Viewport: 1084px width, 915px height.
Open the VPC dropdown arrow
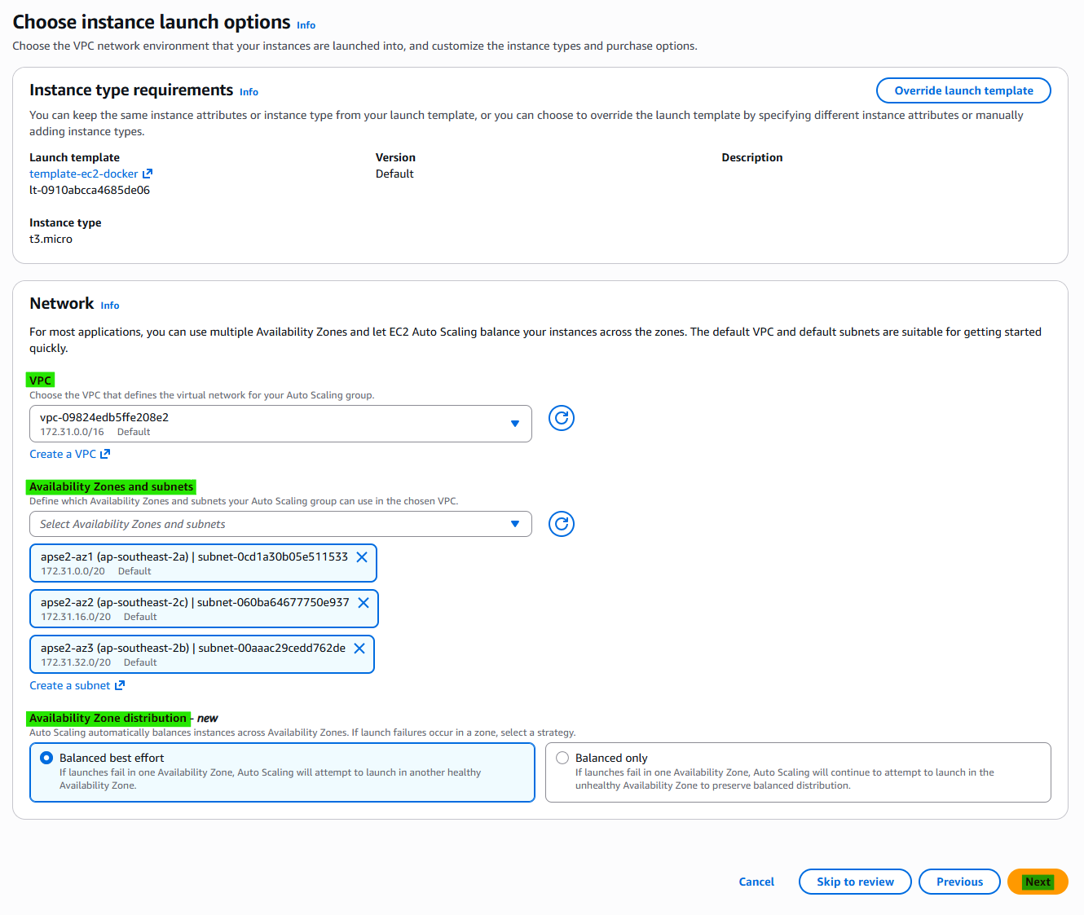(515, 424)
